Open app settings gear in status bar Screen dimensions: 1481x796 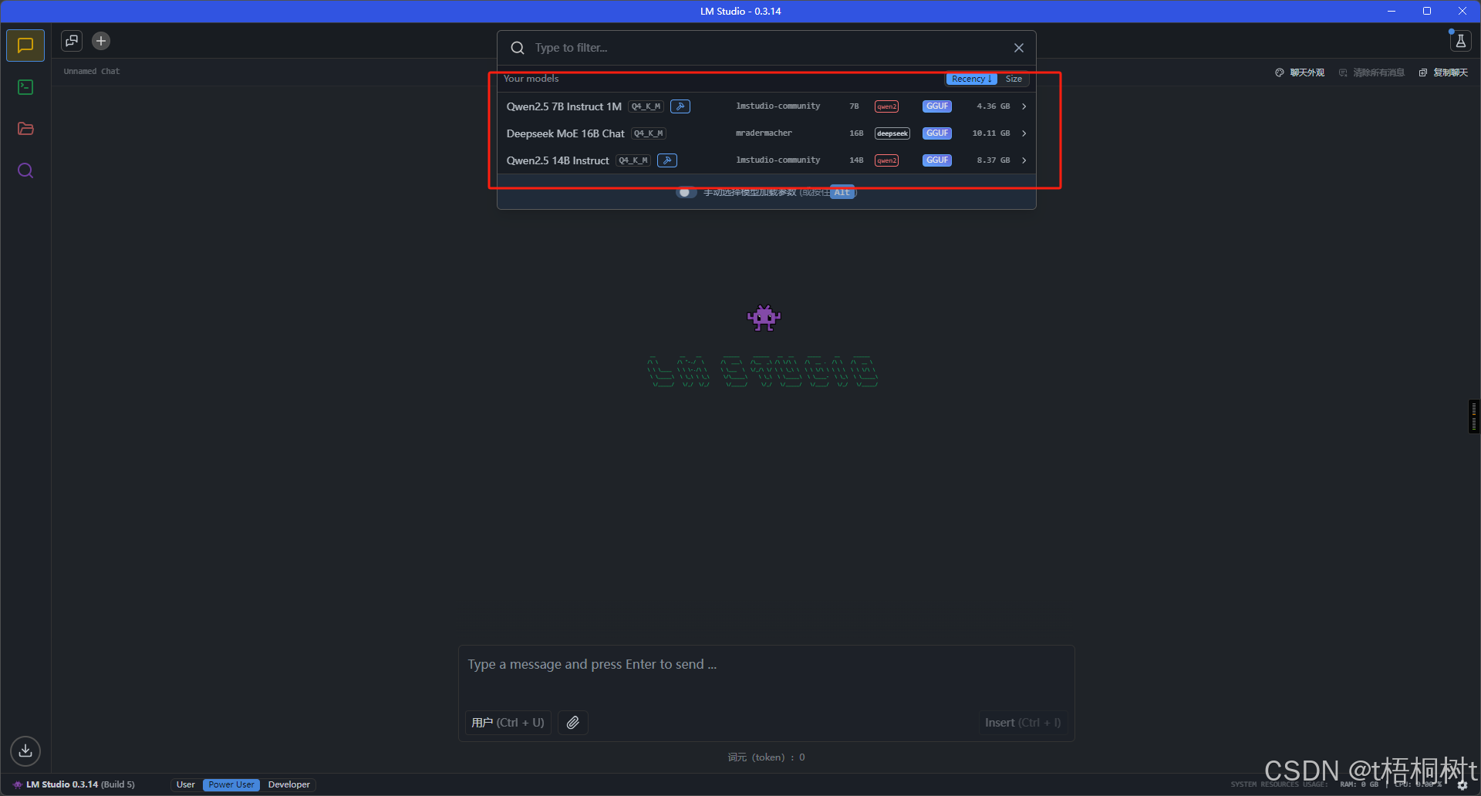(x=1462, y=785)
